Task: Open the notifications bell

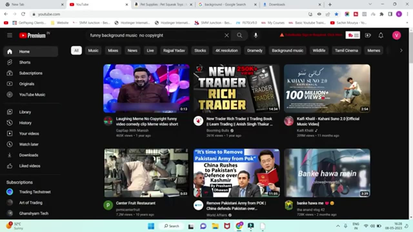Action: pyautogui.click(x=381, y=35)
